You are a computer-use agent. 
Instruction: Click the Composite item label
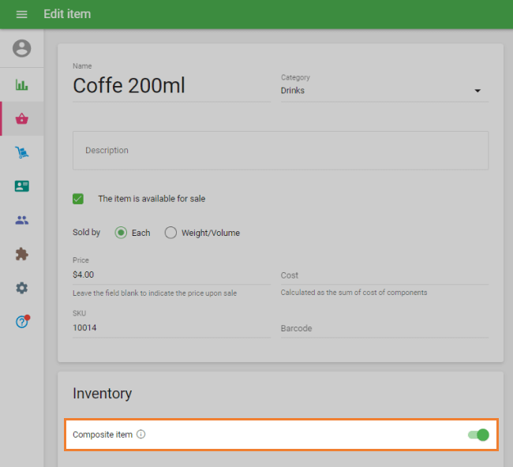coord(103,435)
